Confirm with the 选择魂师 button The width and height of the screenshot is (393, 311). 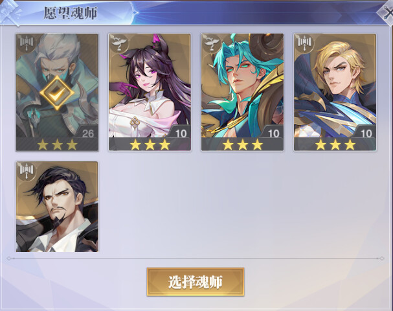[196, 282]
